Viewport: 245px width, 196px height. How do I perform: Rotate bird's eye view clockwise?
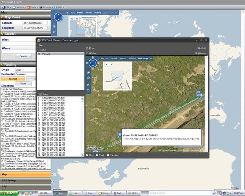(x=89, y=85)
